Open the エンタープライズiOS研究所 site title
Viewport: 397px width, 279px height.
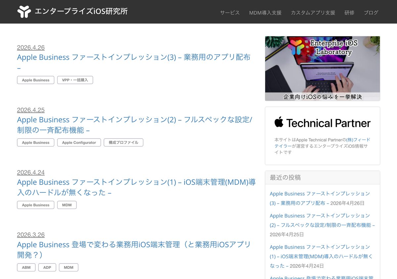pos(81,12)
